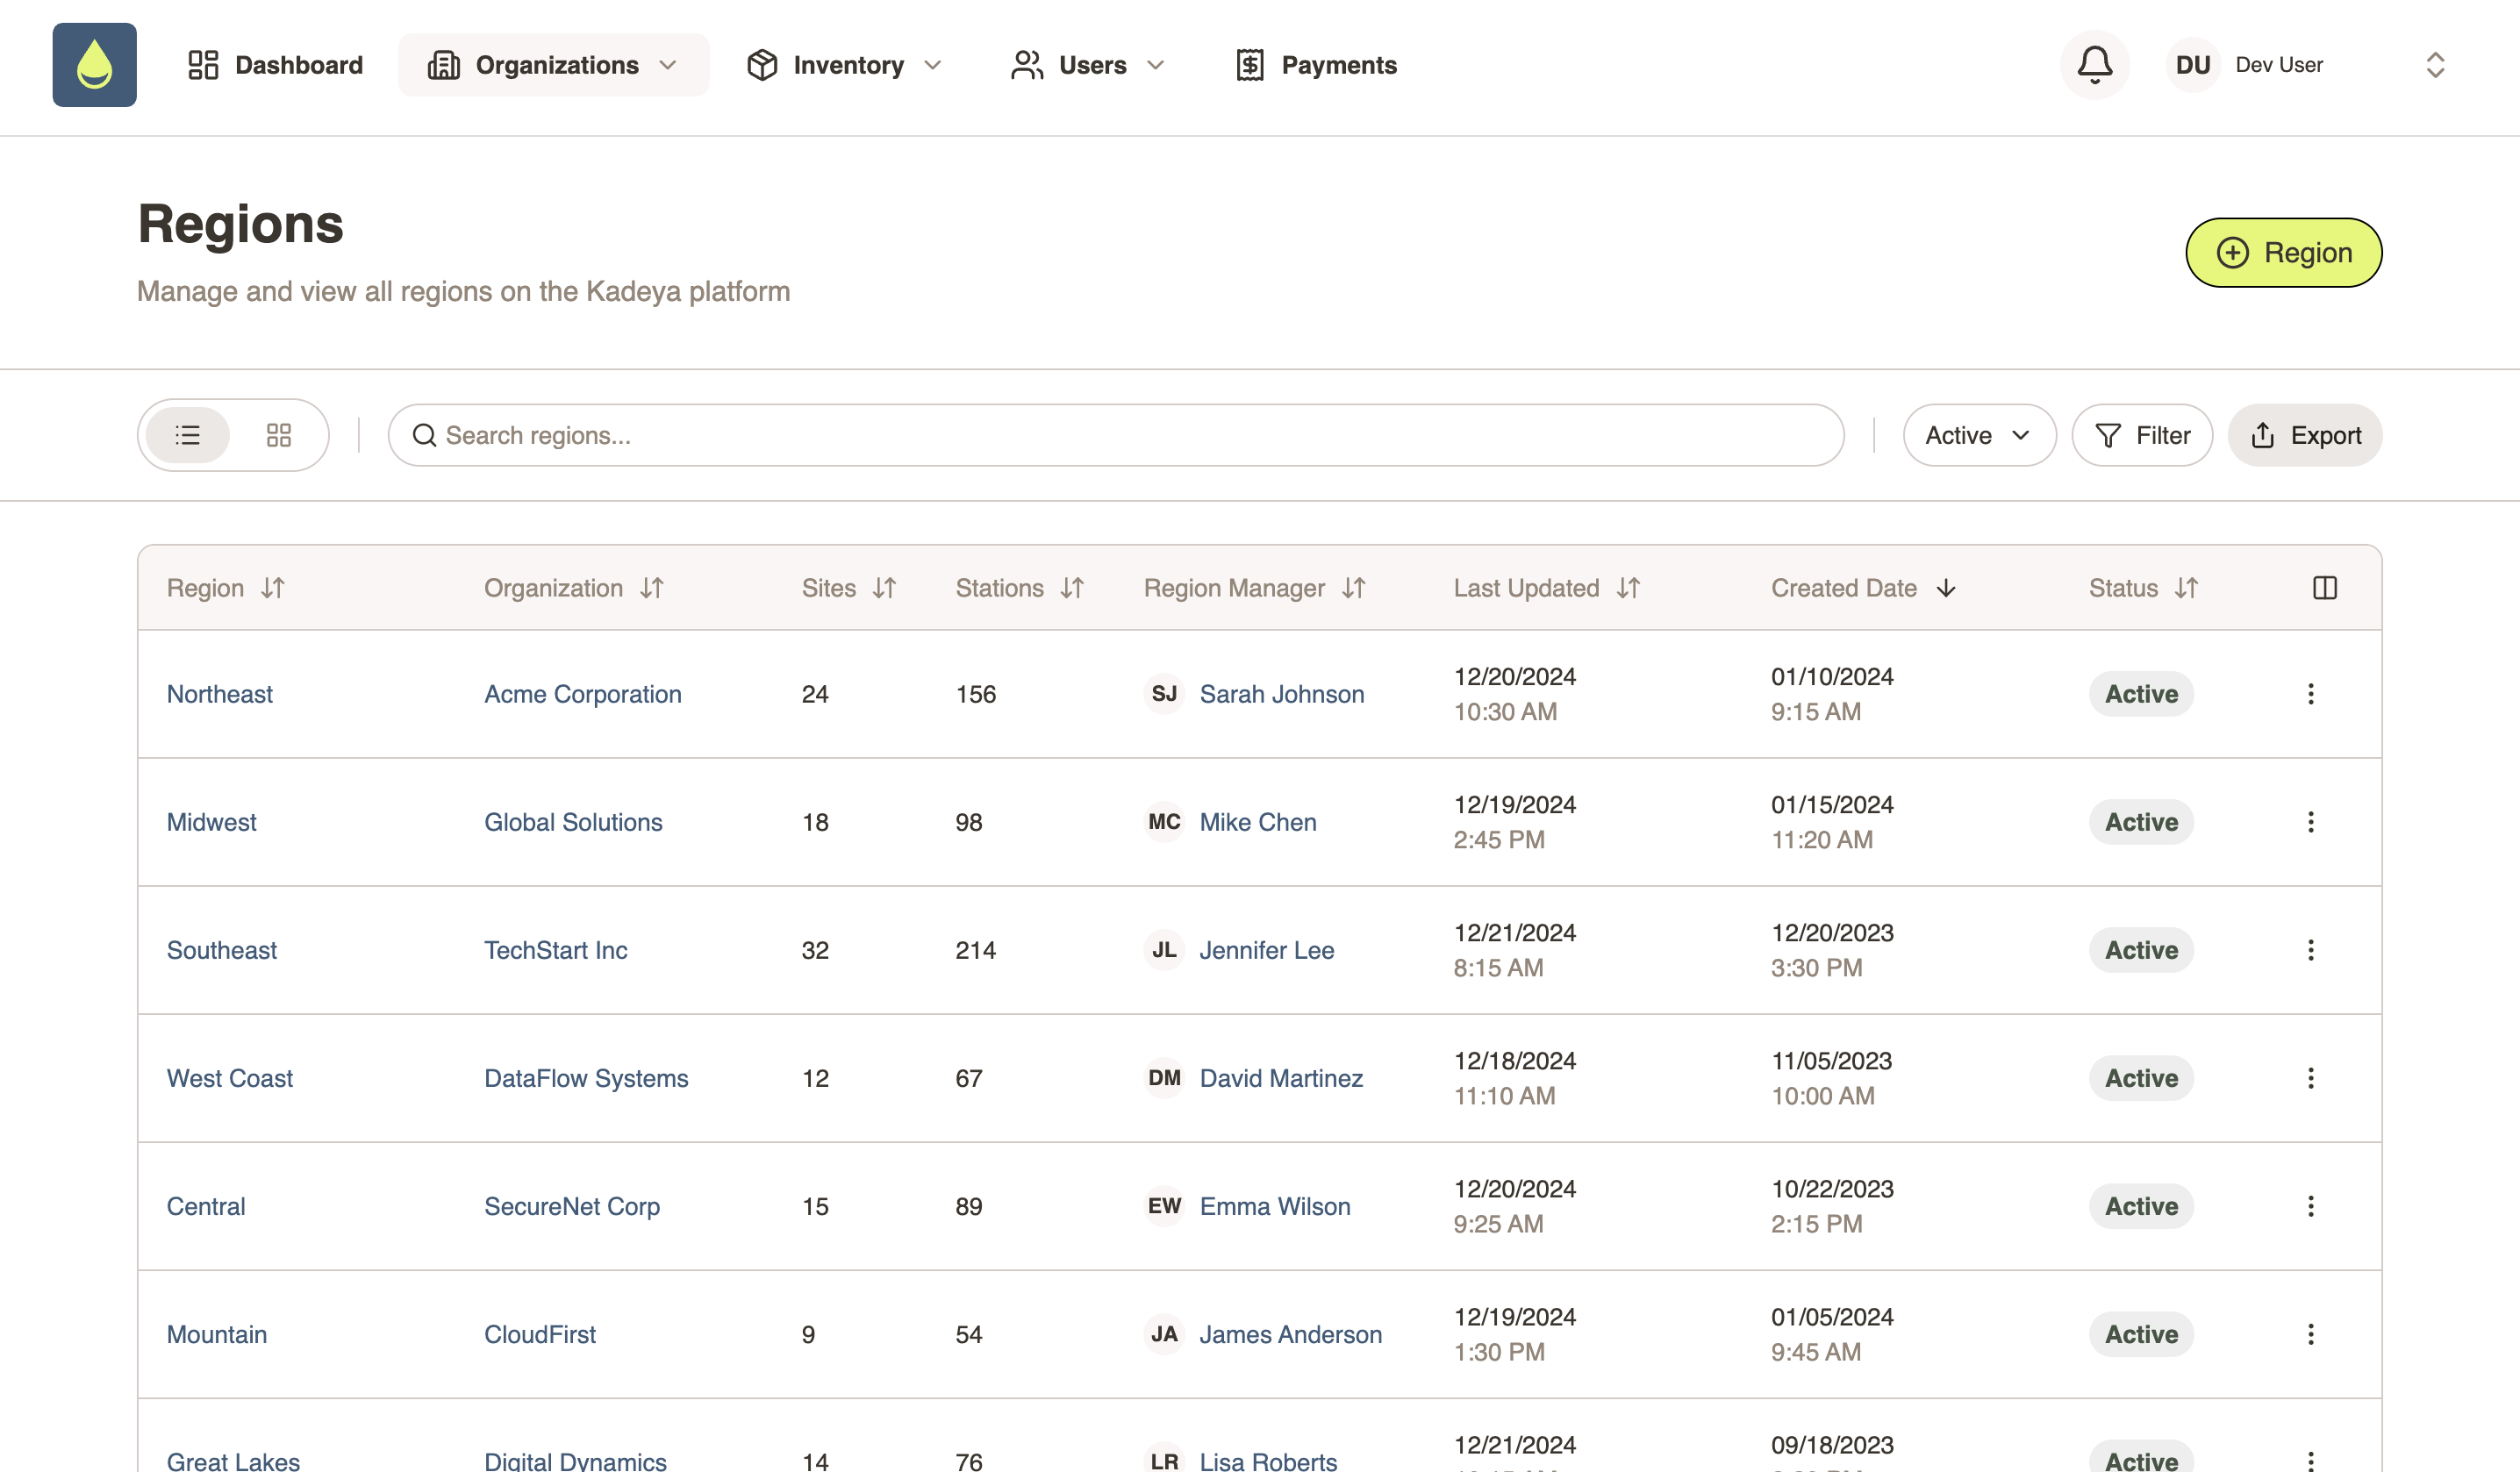Open the Midwest region link
The width and height of the screenshot is (2520, 1472).
click(211, 822)
